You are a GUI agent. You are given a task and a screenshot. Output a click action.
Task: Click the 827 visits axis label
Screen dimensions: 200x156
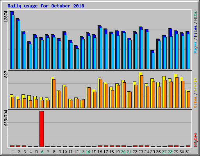(6, 74)
